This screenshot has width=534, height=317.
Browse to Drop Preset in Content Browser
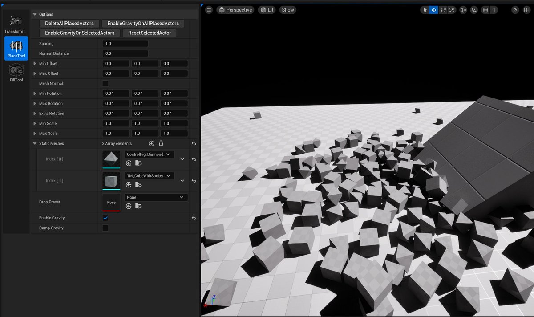coord(138,206)
